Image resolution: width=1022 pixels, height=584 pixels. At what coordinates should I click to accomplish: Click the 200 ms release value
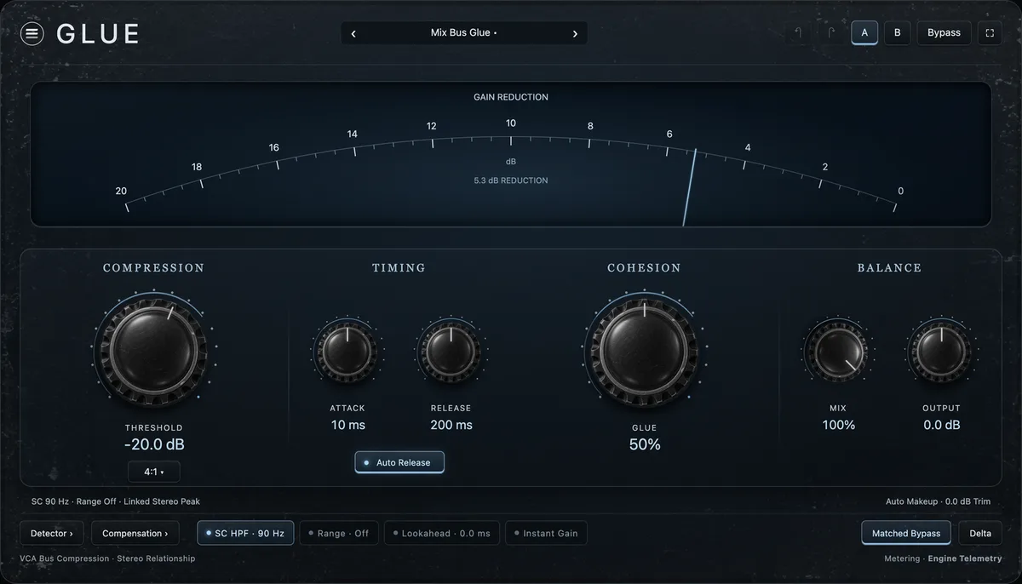pyautogui.click(x=451, y=425)
